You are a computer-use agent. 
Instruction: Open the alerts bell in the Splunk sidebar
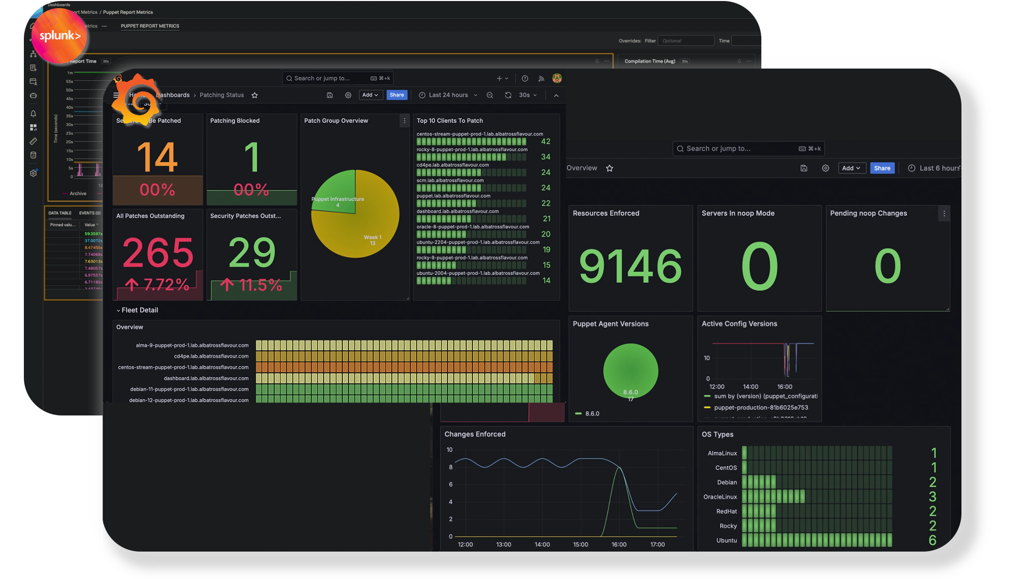33,114
